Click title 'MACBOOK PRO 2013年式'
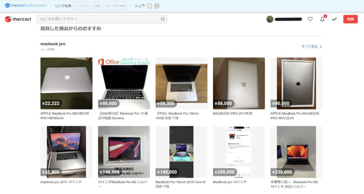 pyautogui.click(x=233, y=114)
